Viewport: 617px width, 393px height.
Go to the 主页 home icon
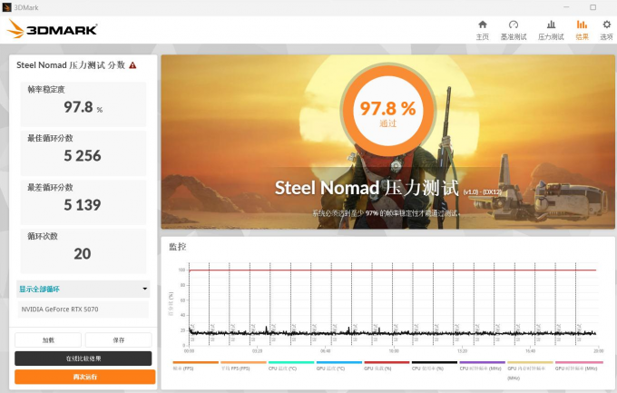tap(483, 30)
